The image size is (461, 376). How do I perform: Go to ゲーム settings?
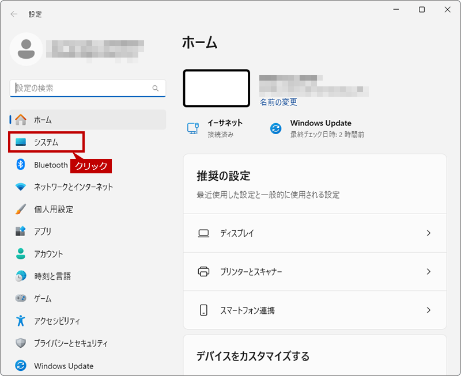(88, 298)
